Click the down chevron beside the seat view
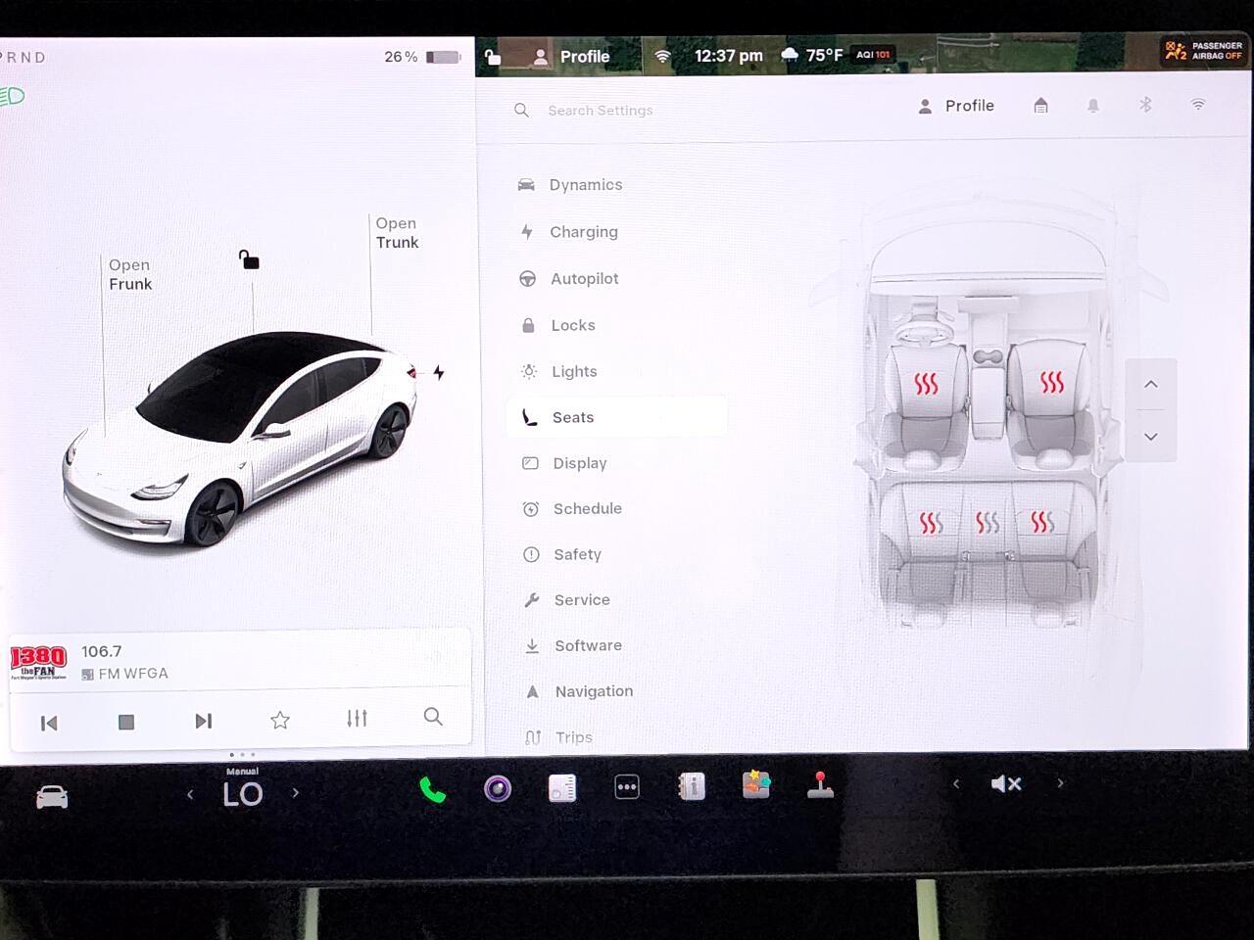1254x940 pixels. point(1151,437)
